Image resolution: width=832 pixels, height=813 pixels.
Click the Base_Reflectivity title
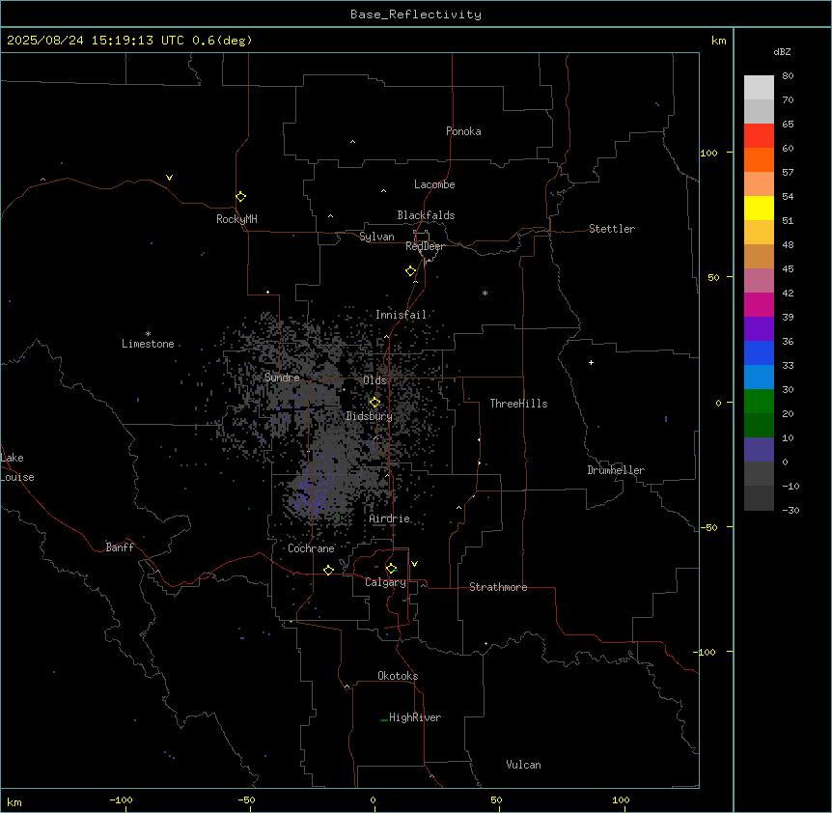[x=416, y=14]
